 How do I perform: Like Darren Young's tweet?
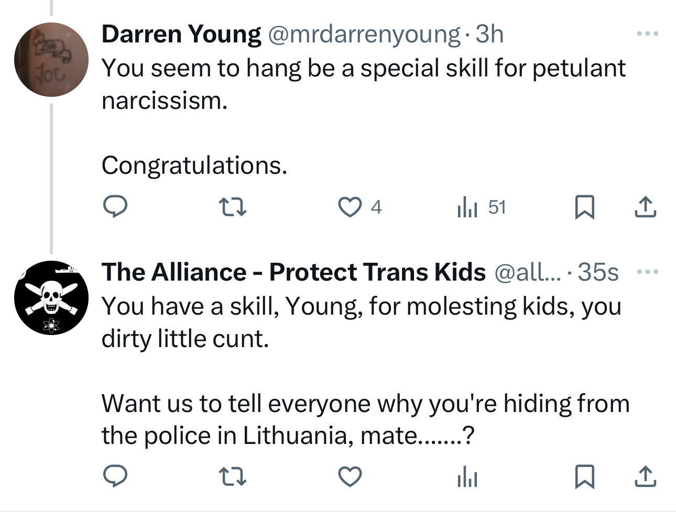pos(349,207)
